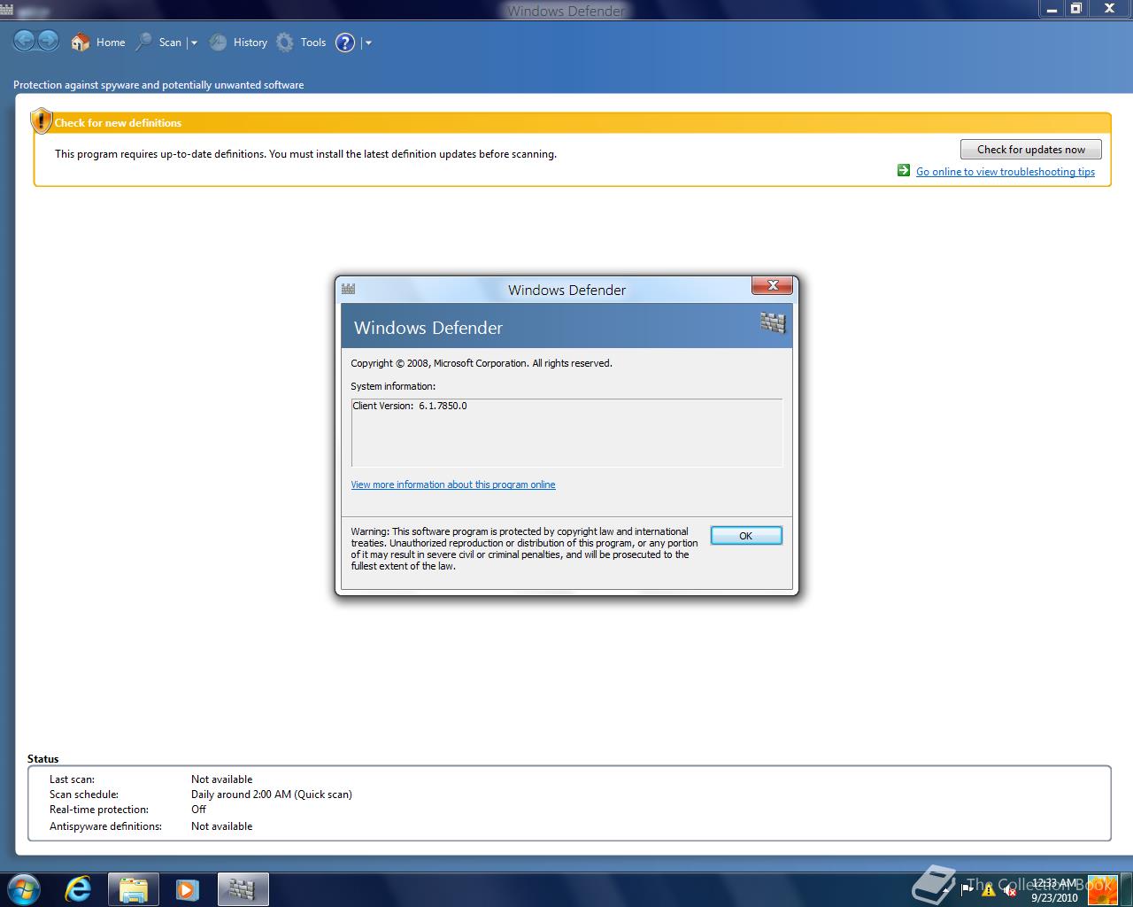Click the muted volume tray icon
Viewport: 1133px width, 907px height.
[1009, 889]
